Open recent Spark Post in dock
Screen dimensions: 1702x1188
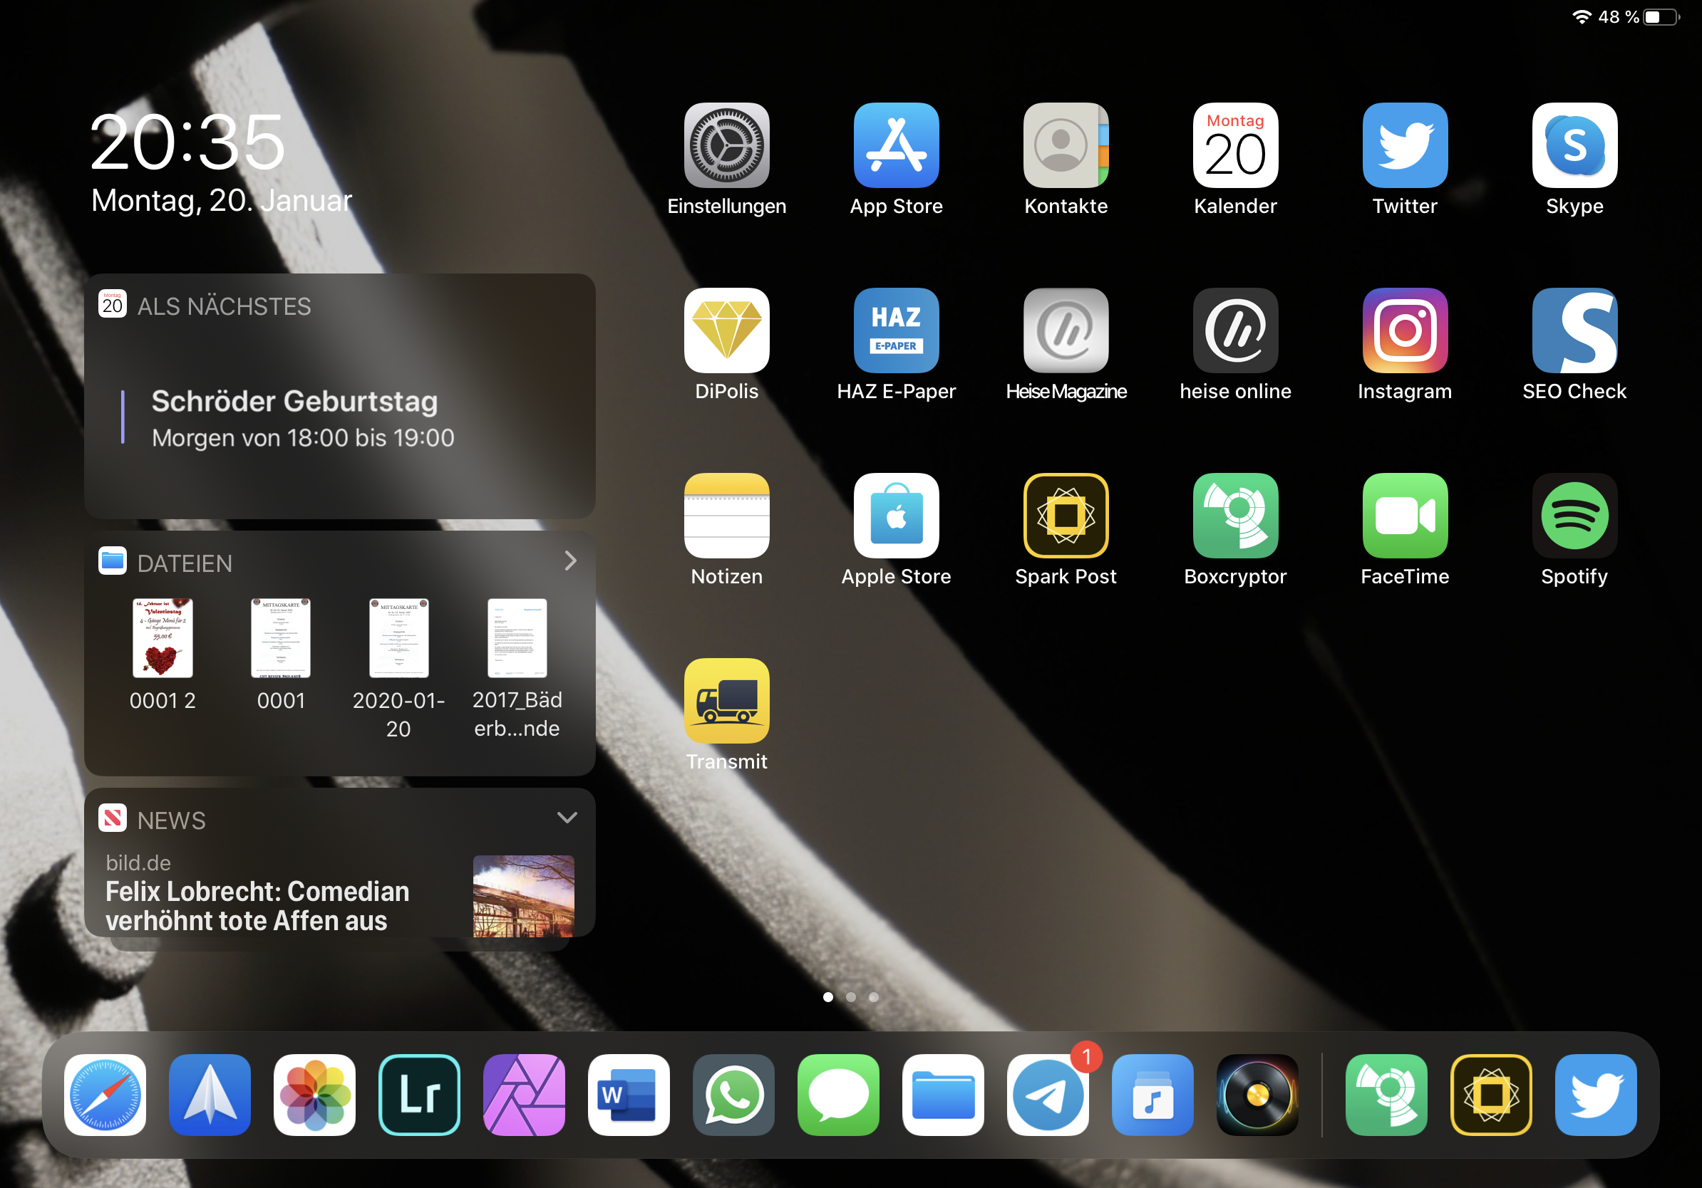click(x=1491, y=1095)
